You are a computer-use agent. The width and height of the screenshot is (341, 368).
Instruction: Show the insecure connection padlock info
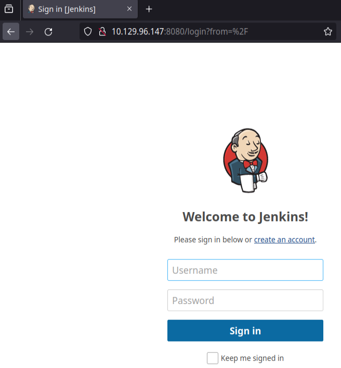coord(102,32)
